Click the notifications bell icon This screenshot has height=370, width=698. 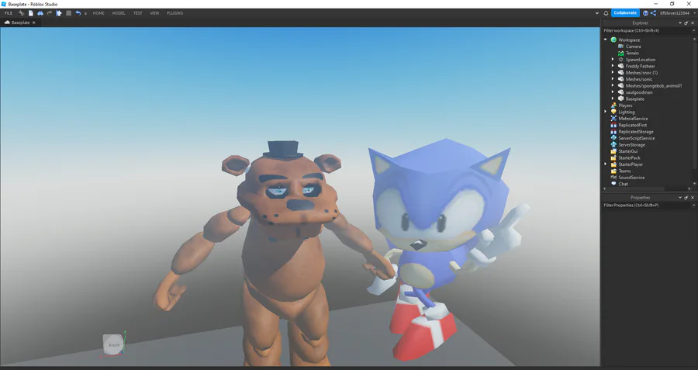606,13
